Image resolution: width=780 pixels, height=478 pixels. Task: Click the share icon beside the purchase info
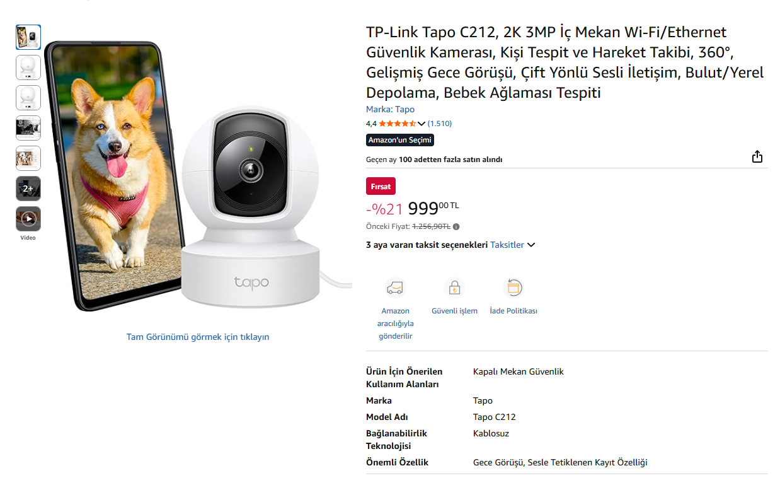[757, 156]
